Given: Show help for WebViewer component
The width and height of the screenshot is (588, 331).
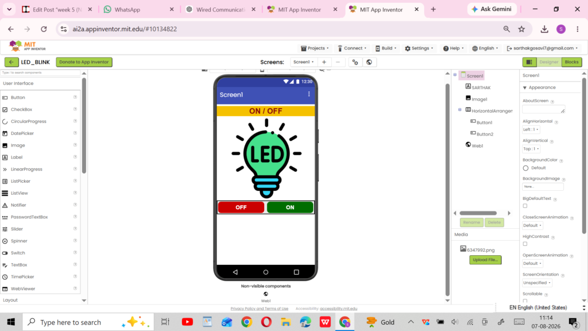Looking at the screenshot, I should (x=75, y=288).
